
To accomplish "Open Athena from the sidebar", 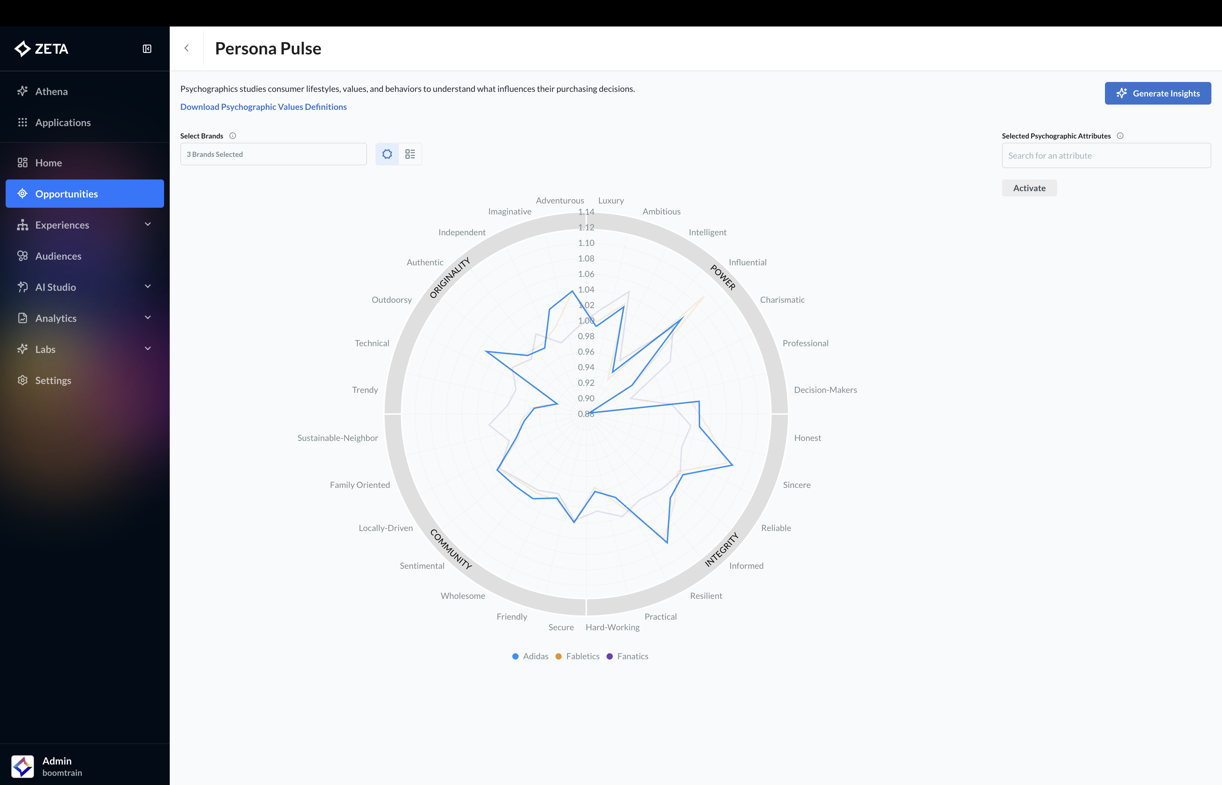I will pyautogui.click(x=85, y=91).
